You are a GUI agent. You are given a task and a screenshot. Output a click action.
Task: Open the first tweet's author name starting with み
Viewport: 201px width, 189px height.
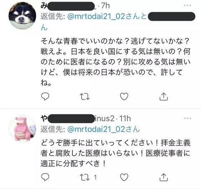(x=68, y=6)
